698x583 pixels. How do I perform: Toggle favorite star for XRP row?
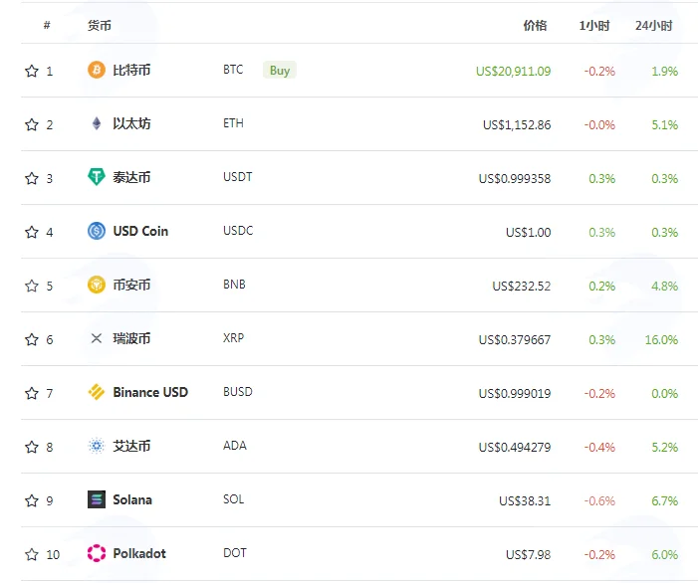point(32,339)
